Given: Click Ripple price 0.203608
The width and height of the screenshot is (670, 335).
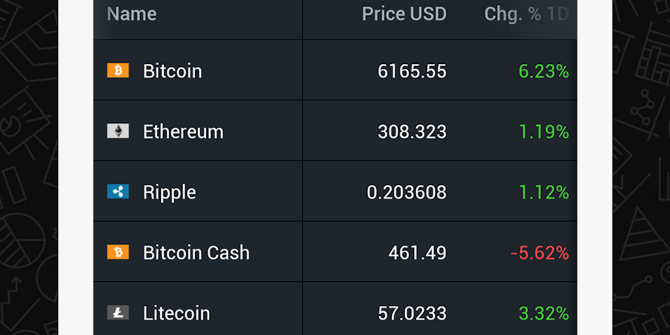Looking at the screenshot, I should coord(406,192).
